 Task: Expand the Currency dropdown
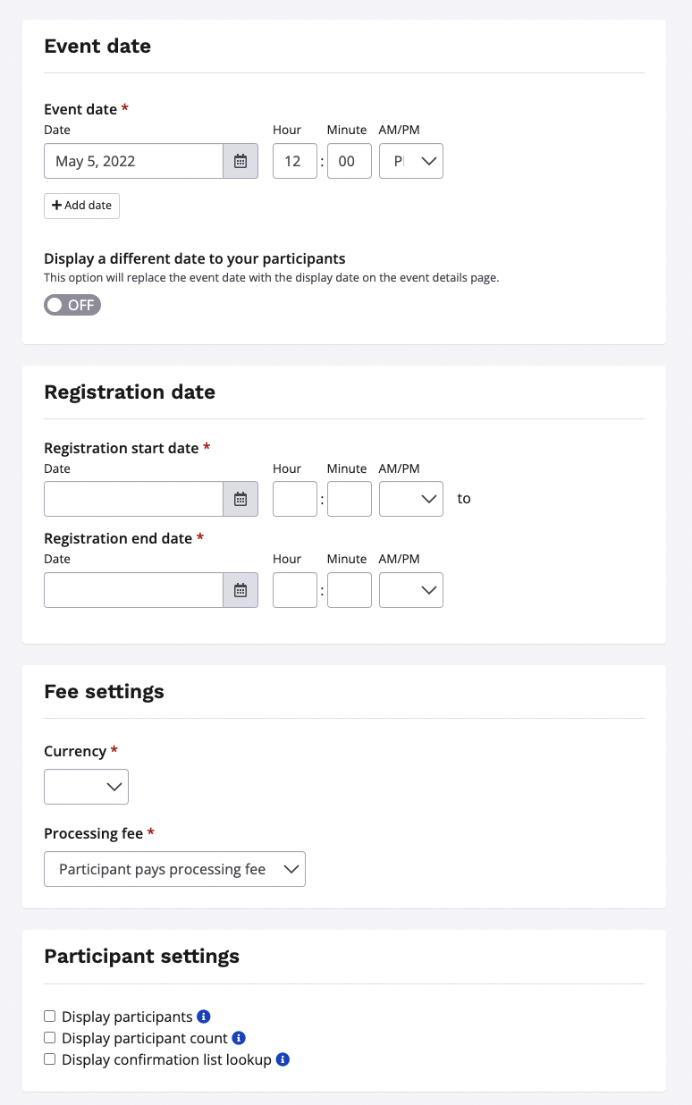pyautogui.click(x=86, y=787)
